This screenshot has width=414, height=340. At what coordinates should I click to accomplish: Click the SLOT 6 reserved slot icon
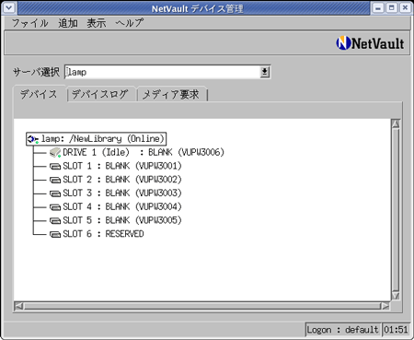pyautogui.click(x=55, y=234)
